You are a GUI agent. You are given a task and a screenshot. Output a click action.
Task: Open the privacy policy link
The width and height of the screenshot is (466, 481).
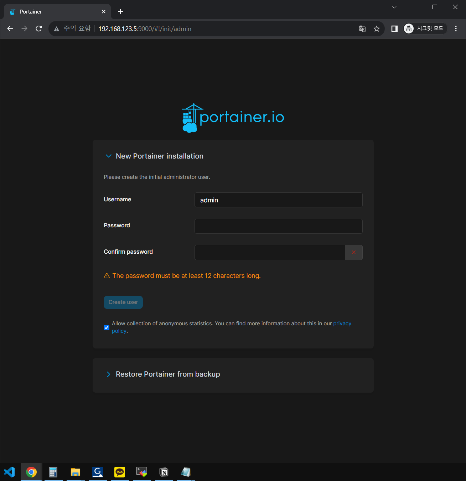342,324
